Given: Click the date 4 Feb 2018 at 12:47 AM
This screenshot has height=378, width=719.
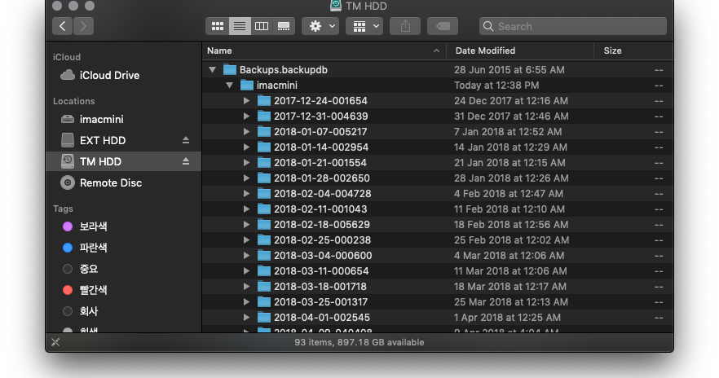Looking at the screenshot, I should pyautogui.click(x=509, y=194).
